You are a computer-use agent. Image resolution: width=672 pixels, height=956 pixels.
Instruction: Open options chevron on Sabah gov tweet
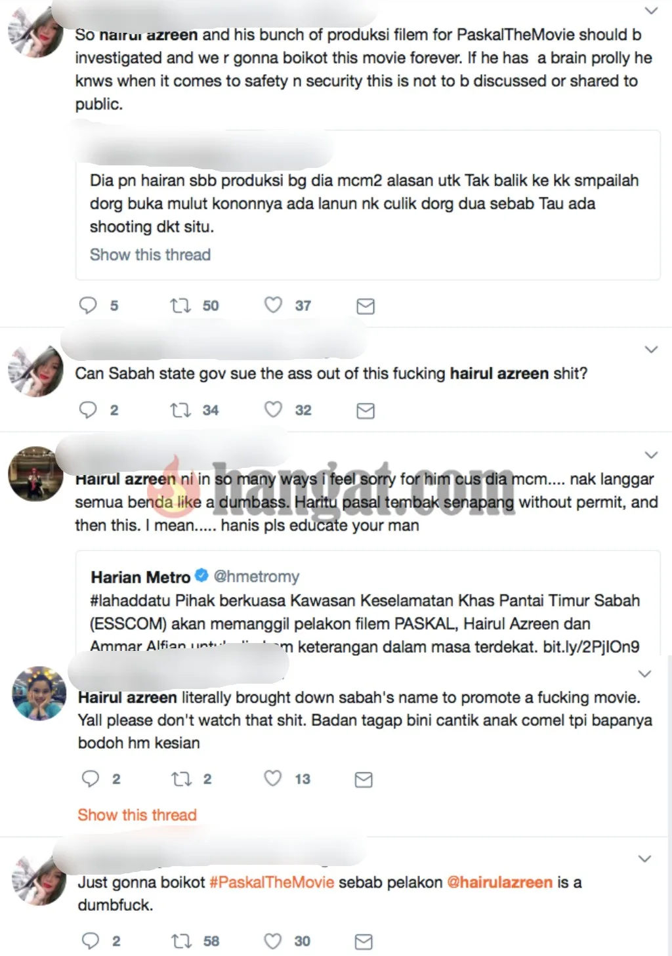[x=651, y=350]
